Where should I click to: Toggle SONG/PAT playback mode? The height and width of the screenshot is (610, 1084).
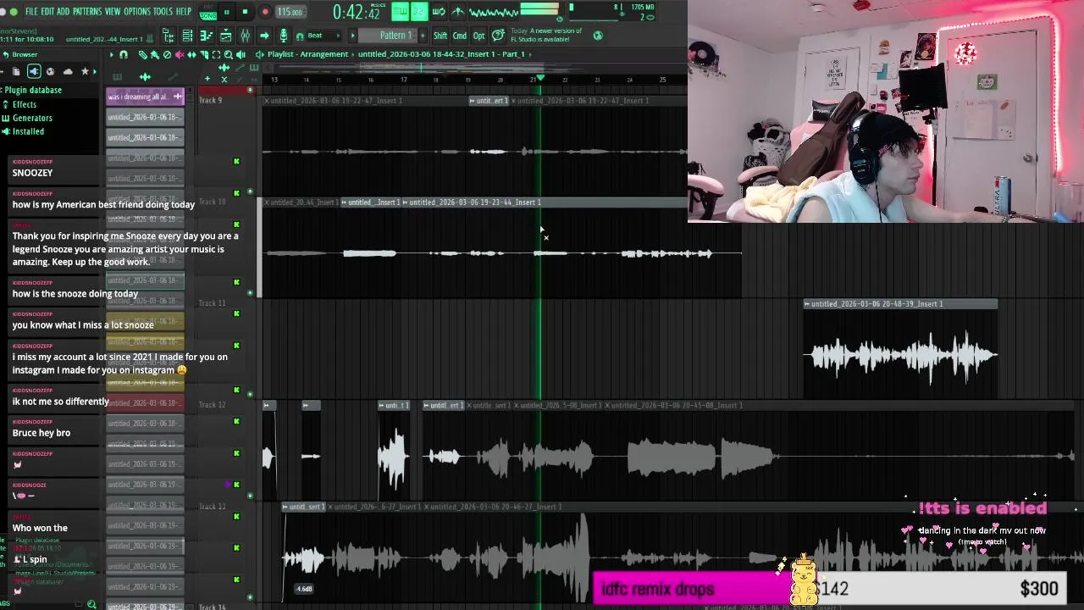[207, 13]
